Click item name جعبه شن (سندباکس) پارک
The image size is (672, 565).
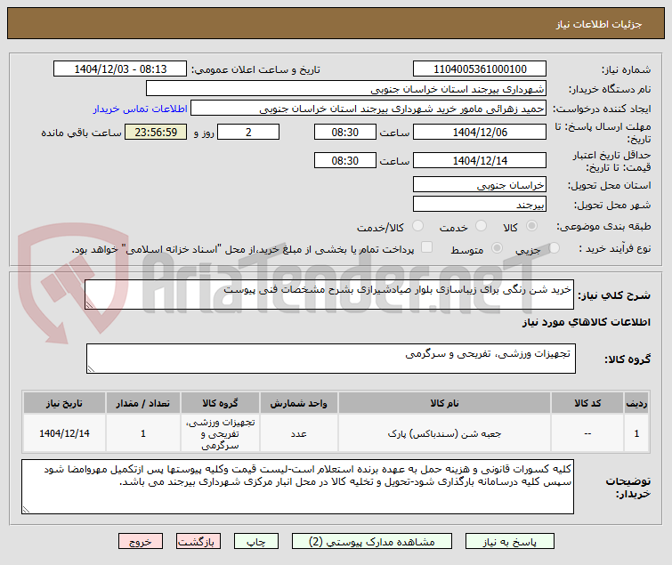(444, 434)
